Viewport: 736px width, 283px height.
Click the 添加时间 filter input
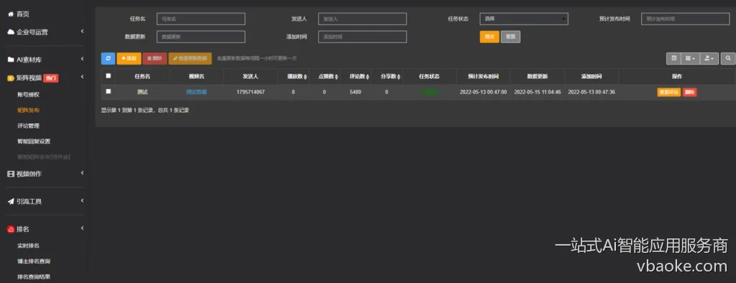point(362,37)
